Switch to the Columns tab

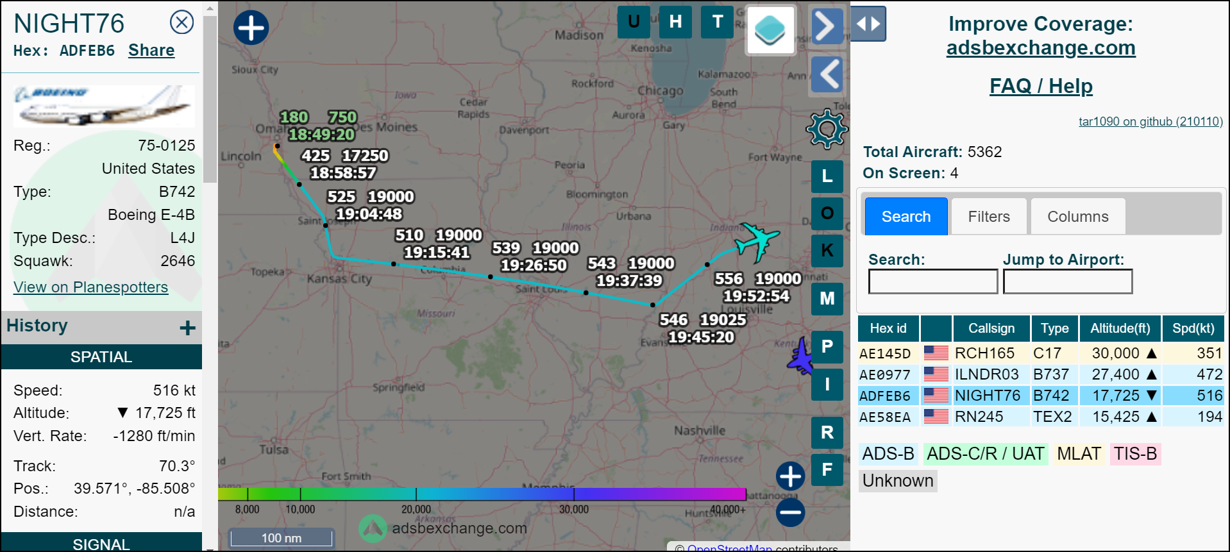pyautogui.click(x=1078, y=217)
